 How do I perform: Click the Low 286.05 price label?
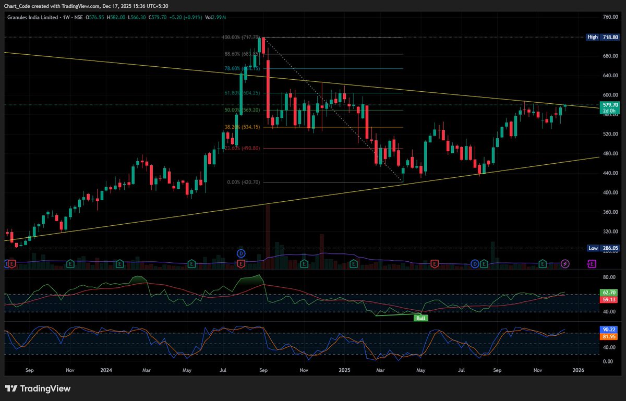603,248
